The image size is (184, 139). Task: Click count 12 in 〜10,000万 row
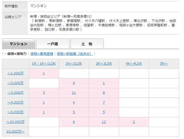coord(104,122)
